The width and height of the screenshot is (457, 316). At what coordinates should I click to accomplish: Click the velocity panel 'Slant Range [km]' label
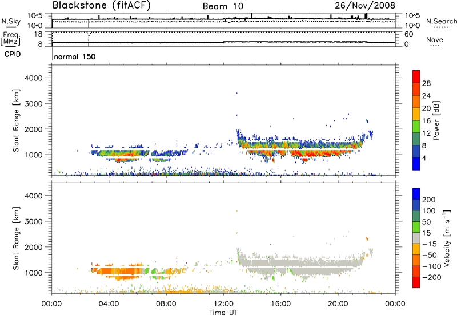click(16, 238)
